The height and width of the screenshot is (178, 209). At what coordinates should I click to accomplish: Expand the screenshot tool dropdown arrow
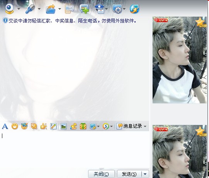coord(99,126)
